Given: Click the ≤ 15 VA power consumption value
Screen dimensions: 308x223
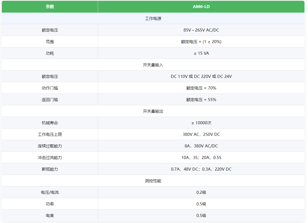Looking at the screenshot, I should [201, 53].
